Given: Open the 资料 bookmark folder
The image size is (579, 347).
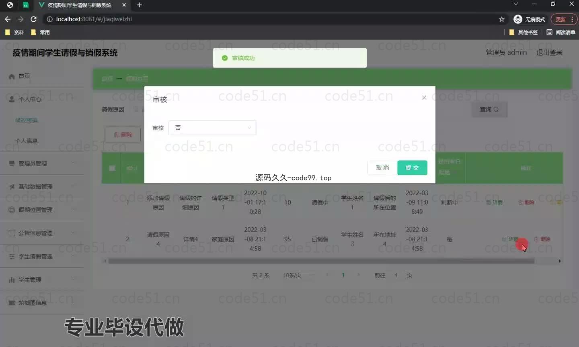Looking at the screenshot, I should pos(14,33).
